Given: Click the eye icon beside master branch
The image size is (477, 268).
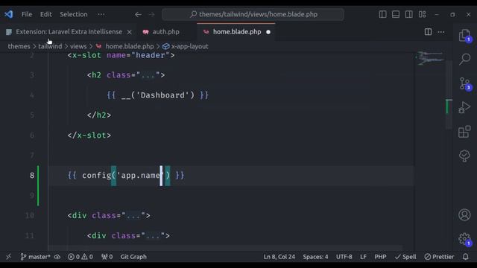Looking at the screenshot, I should (x=57, y=257).
